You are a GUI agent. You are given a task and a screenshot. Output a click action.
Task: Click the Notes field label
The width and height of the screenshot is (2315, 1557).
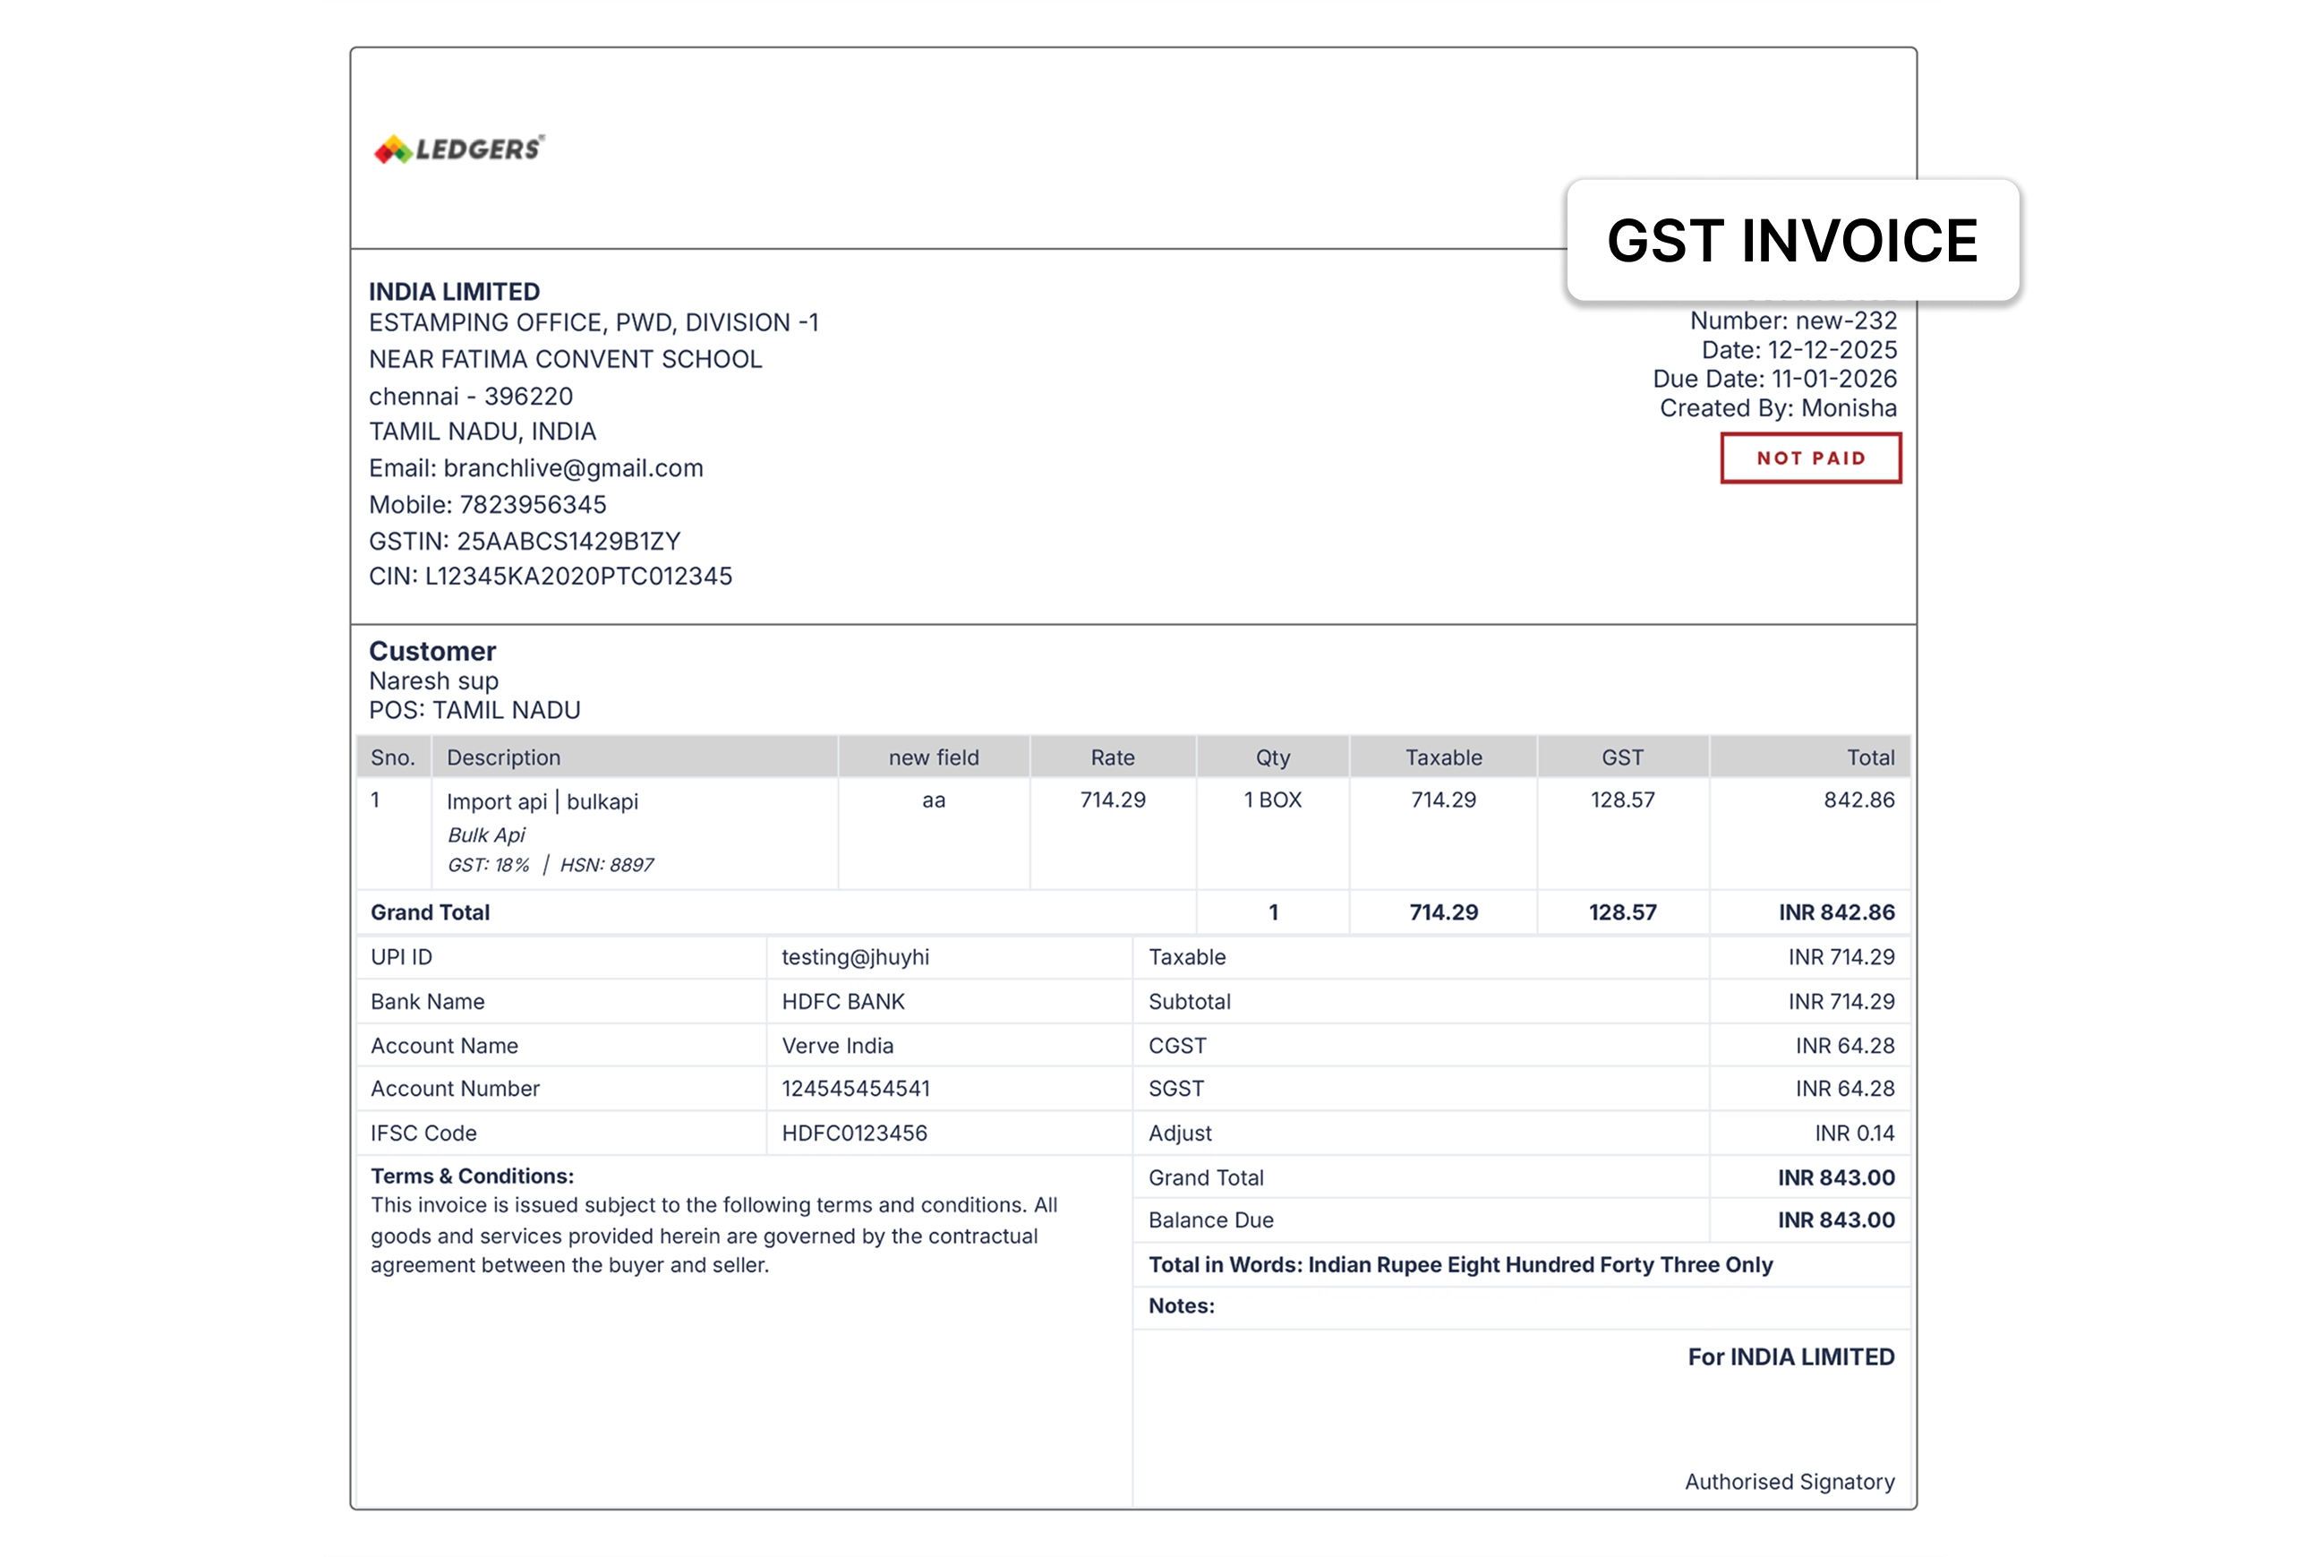[1182, 1305]
